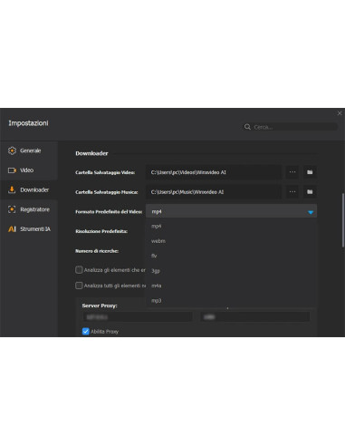
Task: Click the proxy port field
Action: (255, 317)
